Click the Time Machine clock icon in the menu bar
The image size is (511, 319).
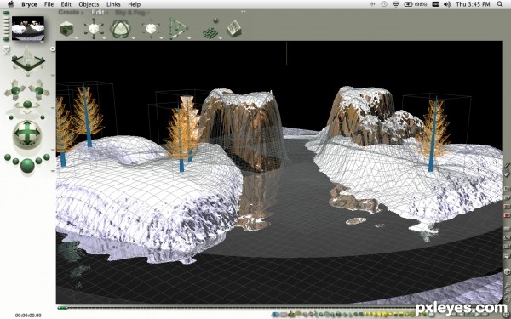pyautogui.click(x=384, y=4)
